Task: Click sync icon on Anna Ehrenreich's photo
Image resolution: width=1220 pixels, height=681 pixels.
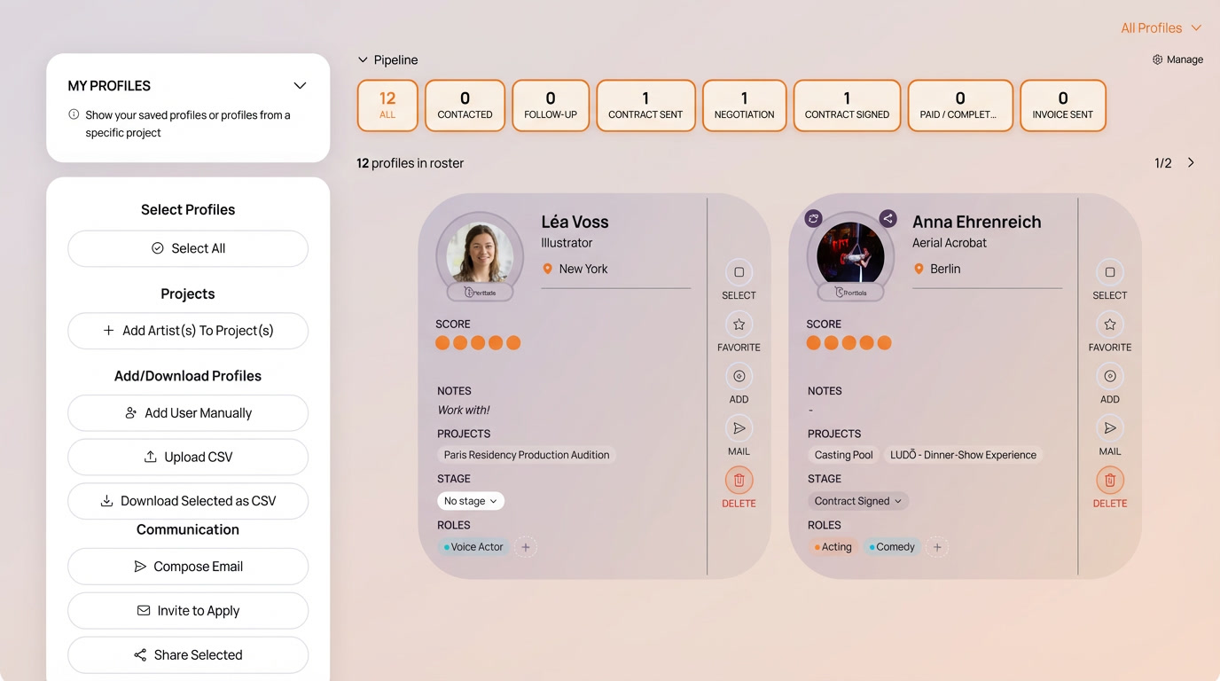Action: point(813,219)
